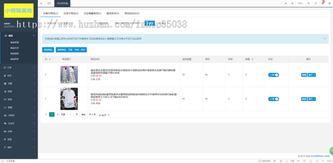Image resolution: width=333 pixels, height=163 pixels.
Task: Switch to the 仓库中商品(0) tab
Action: [71, 13]
